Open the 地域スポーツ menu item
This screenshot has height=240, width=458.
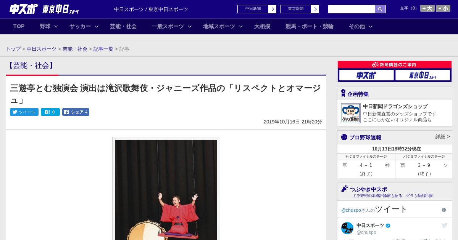[x=219, y=26]
